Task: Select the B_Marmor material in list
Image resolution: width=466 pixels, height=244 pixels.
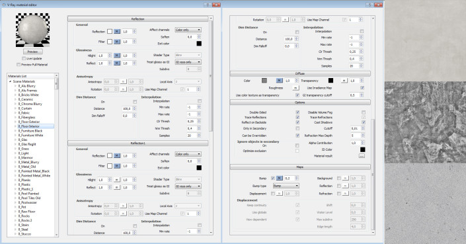Action: (x=26, y=158)
